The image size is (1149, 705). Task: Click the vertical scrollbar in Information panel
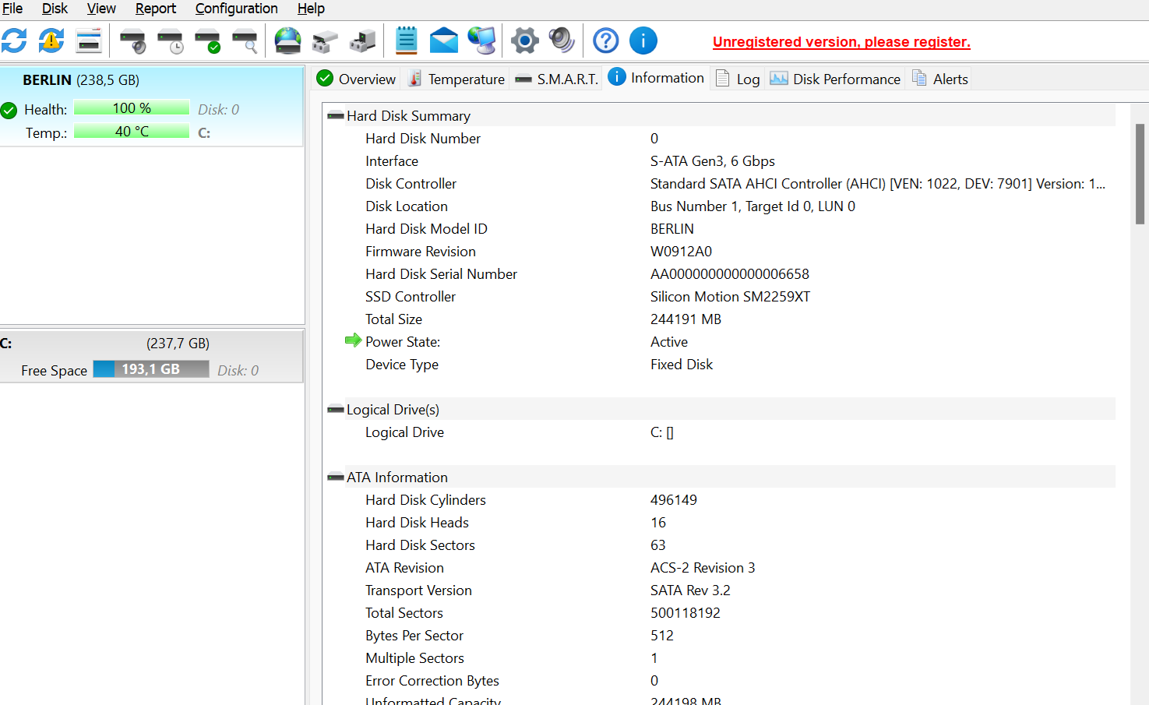(1140, 174)
